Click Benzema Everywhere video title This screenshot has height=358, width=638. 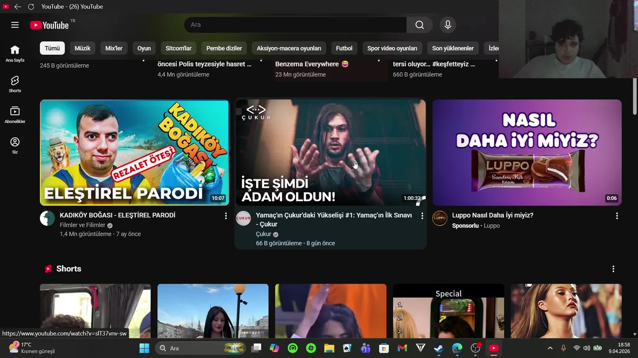pos(312,64)
